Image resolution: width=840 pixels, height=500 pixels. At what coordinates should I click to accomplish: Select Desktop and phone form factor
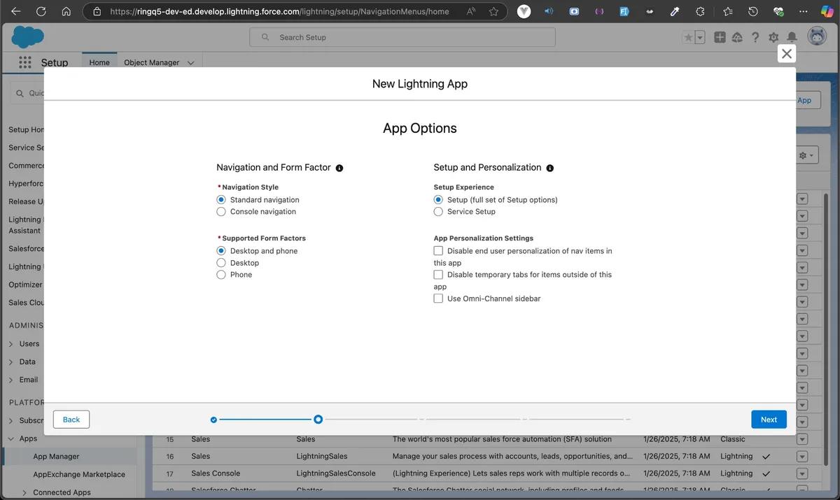click(221, 250)
